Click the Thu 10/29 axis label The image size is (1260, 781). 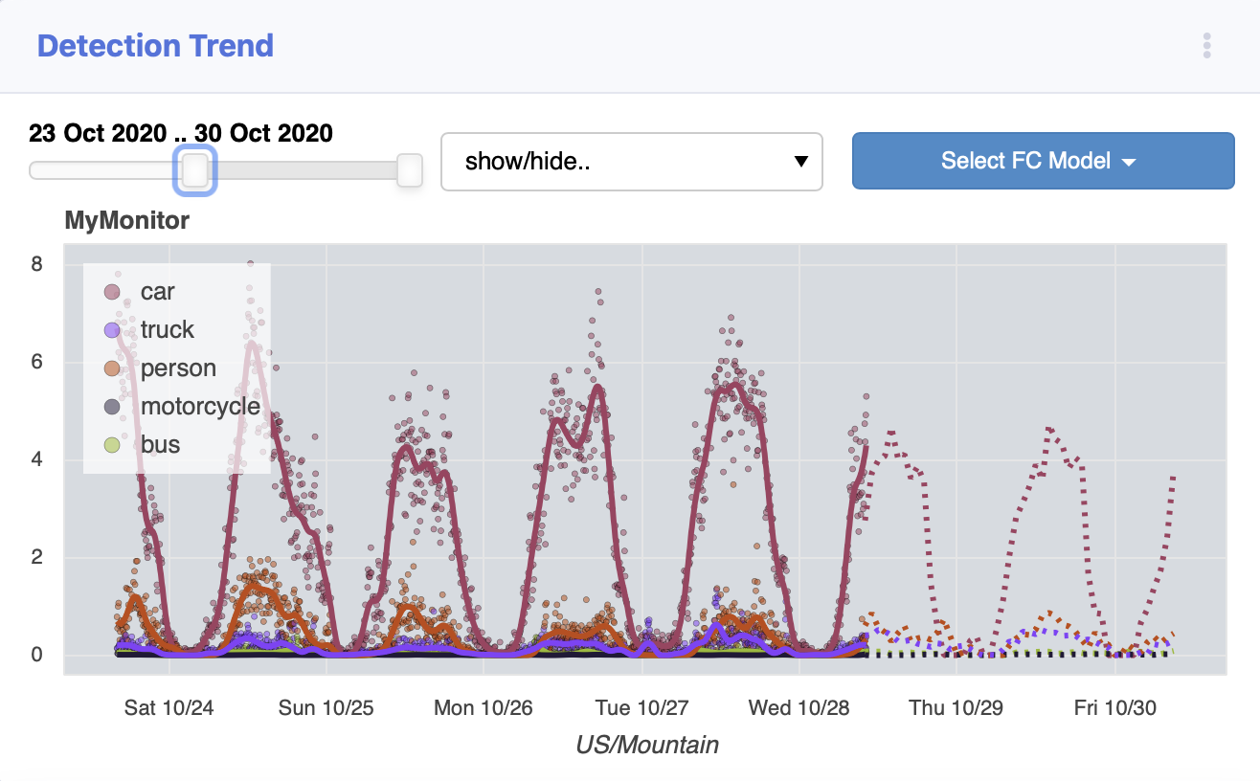956,708
